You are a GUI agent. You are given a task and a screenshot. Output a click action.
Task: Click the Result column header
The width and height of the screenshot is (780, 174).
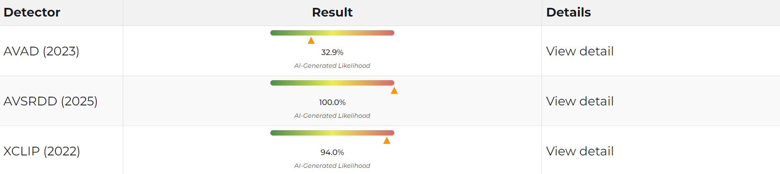332,12
